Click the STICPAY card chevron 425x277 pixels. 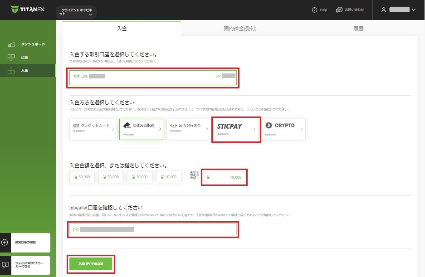click(254, 129)
